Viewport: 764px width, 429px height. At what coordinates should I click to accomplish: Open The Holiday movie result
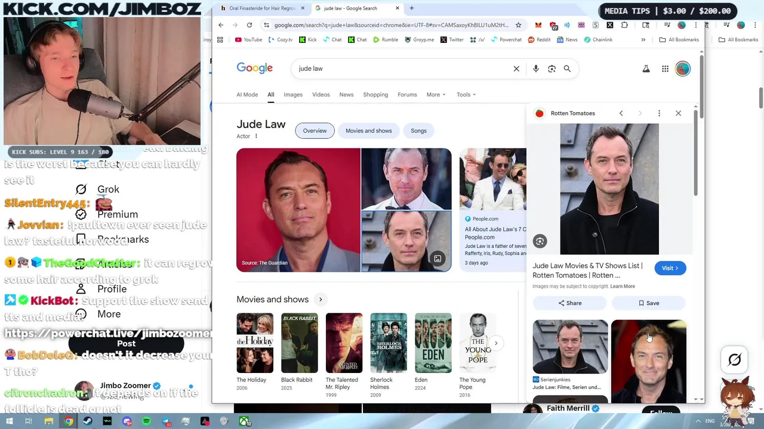pyautogui.click(x=254, y=352)
